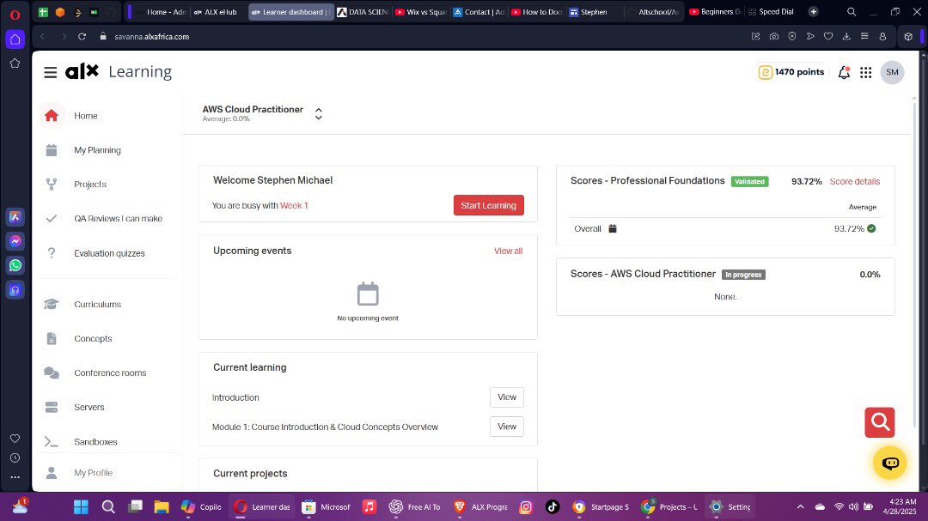928x521 pixels.
Task: Open Score details link
Action: (x=855, y=182)
